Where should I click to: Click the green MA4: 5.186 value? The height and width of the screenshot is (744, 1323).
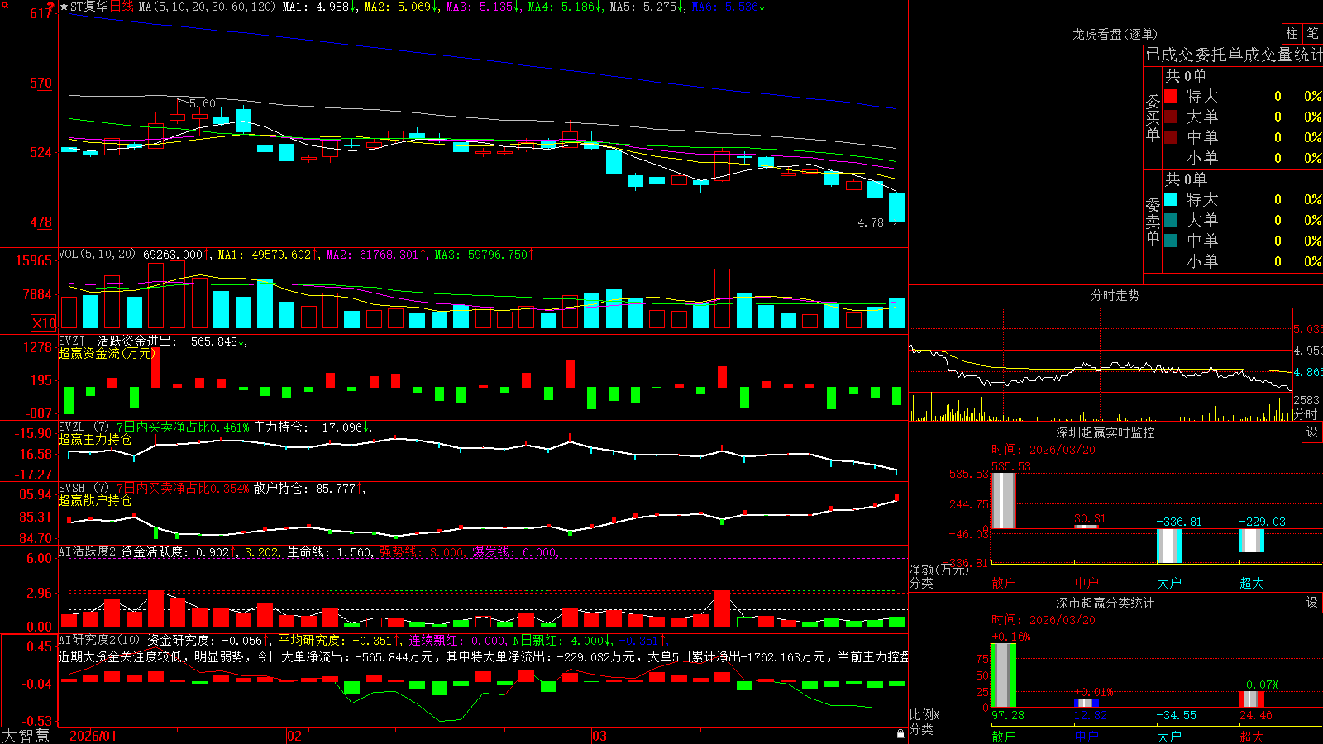(x=566, y=7)
